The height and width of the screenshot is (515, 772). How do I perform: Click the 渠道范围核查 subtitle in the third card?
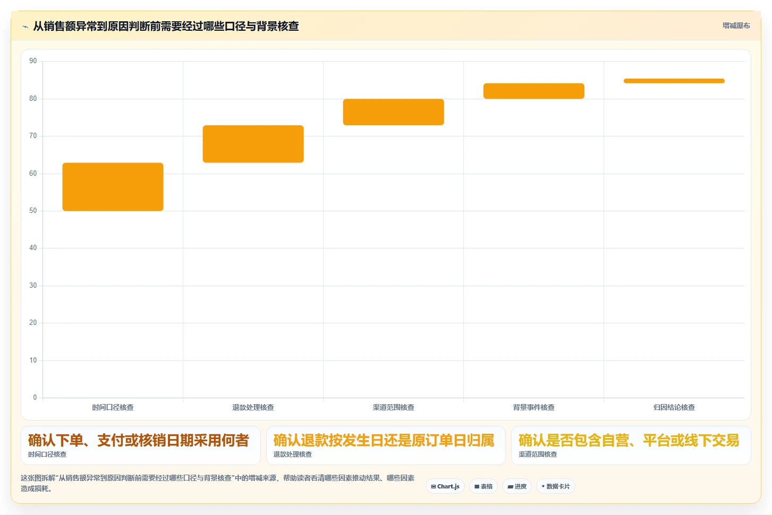pos(538,454)
